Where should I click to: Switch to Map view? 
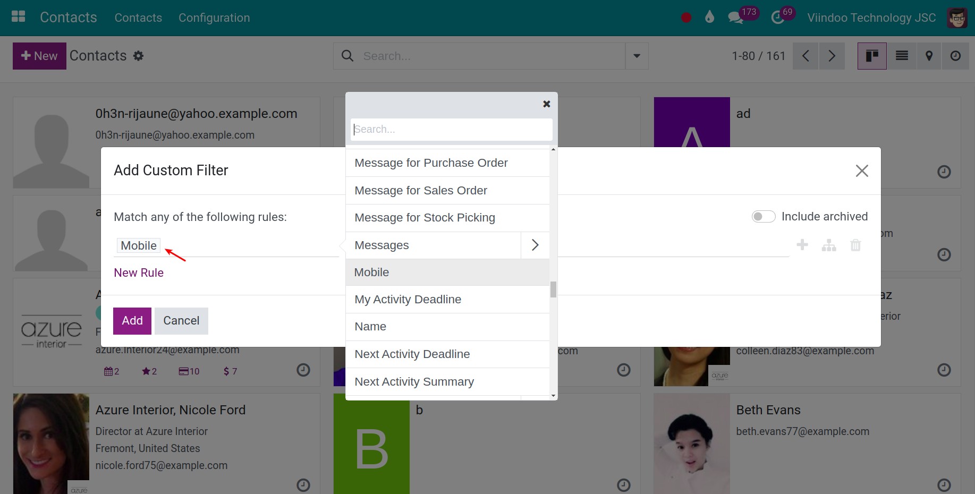929,56
